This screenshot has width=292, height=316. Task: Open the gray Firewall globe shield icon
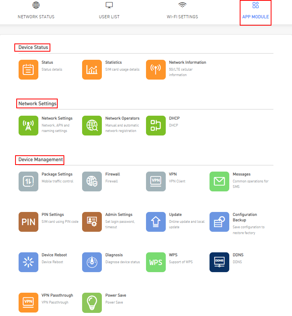(x=92, y=181)
